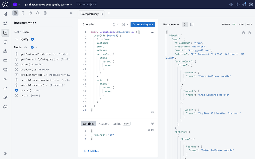The image size is (255, 159).
Task: Open the organization switcher dropdown
Action: [16, 5]
